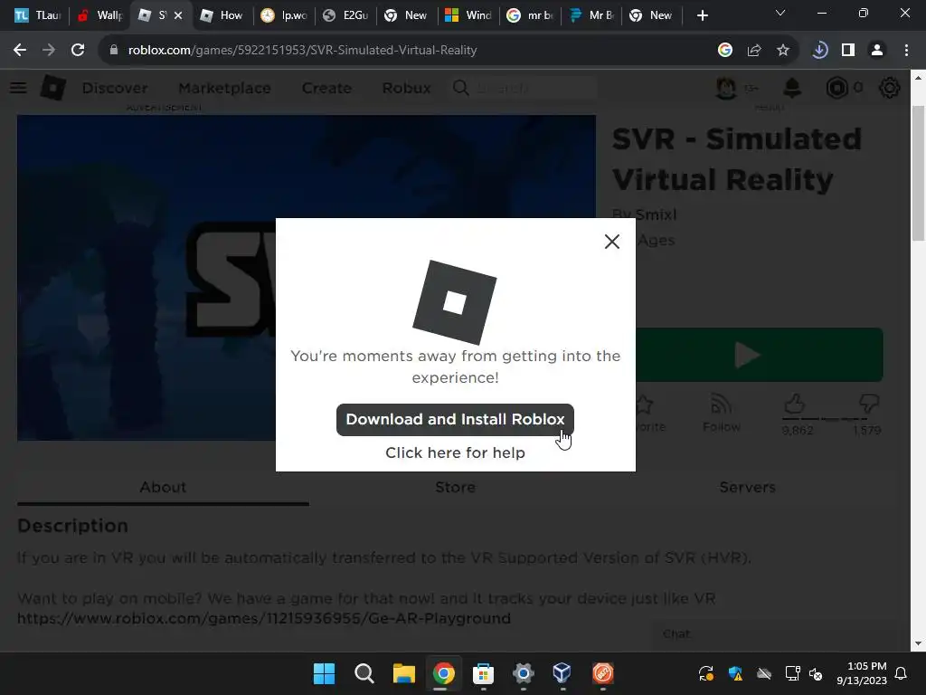Select the About tab
Viewport: 926px width, 695px height.
(163, 488)
